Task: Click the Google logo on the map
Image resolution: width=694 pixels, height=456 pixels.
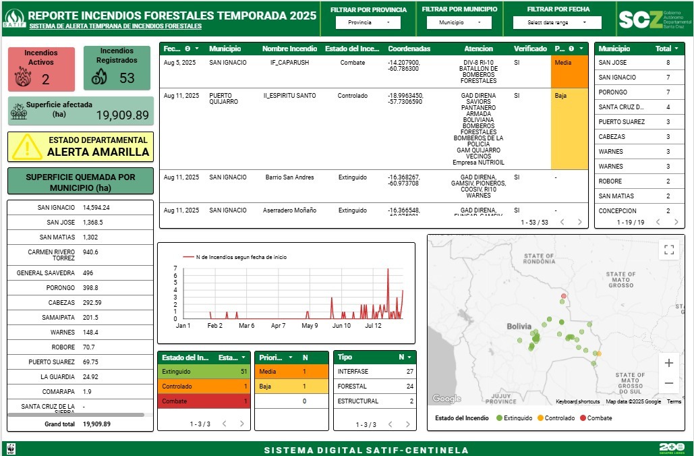Action: tap(446, 399)
